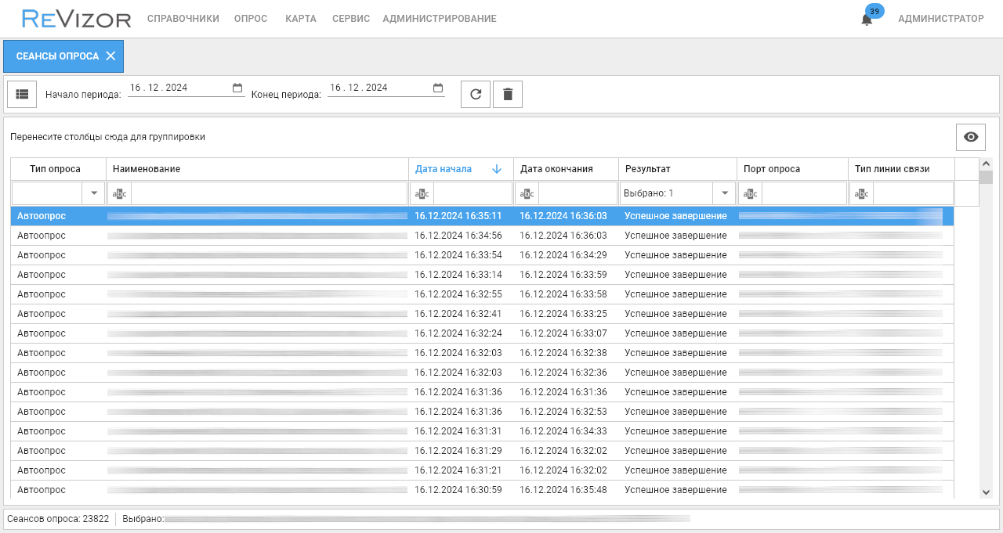Select the end time cell 16.12.2024 16:34:29

coord(563,255)
